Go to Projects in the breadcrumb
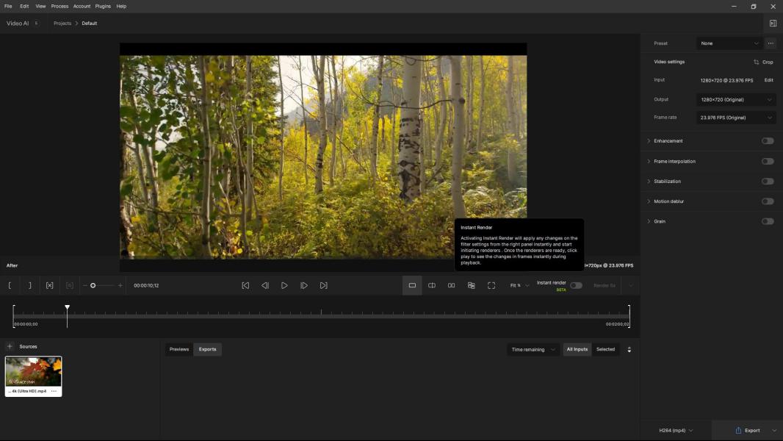The height and width of the screenshot is (441, 783). pyautogui.click(x=62, y=24)
